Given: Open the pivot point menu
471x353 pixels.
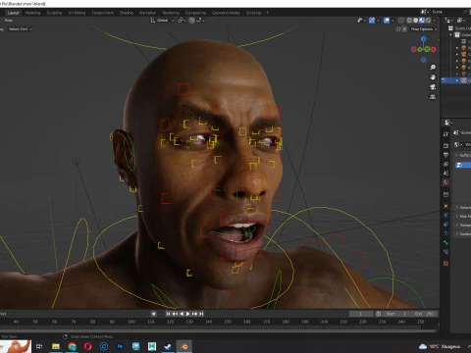Looking at the screenshot, I should click(x=183, y=21).
